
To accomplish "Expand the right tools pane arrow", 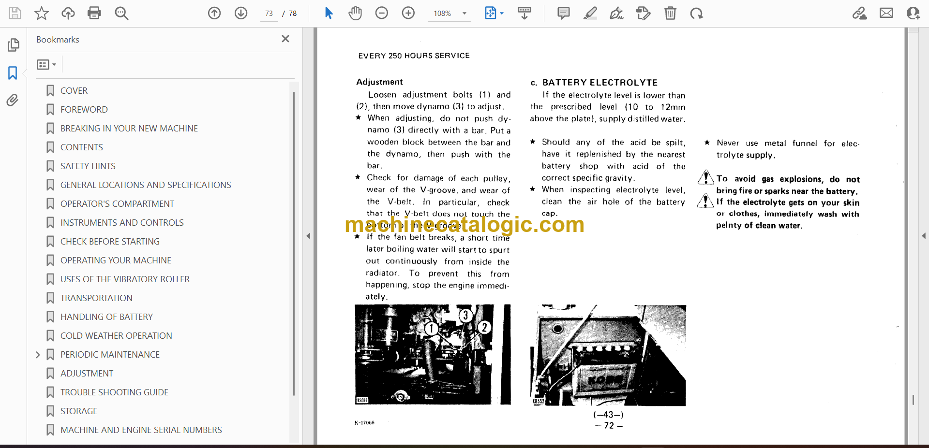I will coord(924,236).
